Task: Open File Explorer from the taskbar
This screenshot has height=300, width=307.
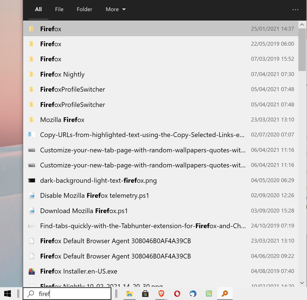Action: pos(130,294)
